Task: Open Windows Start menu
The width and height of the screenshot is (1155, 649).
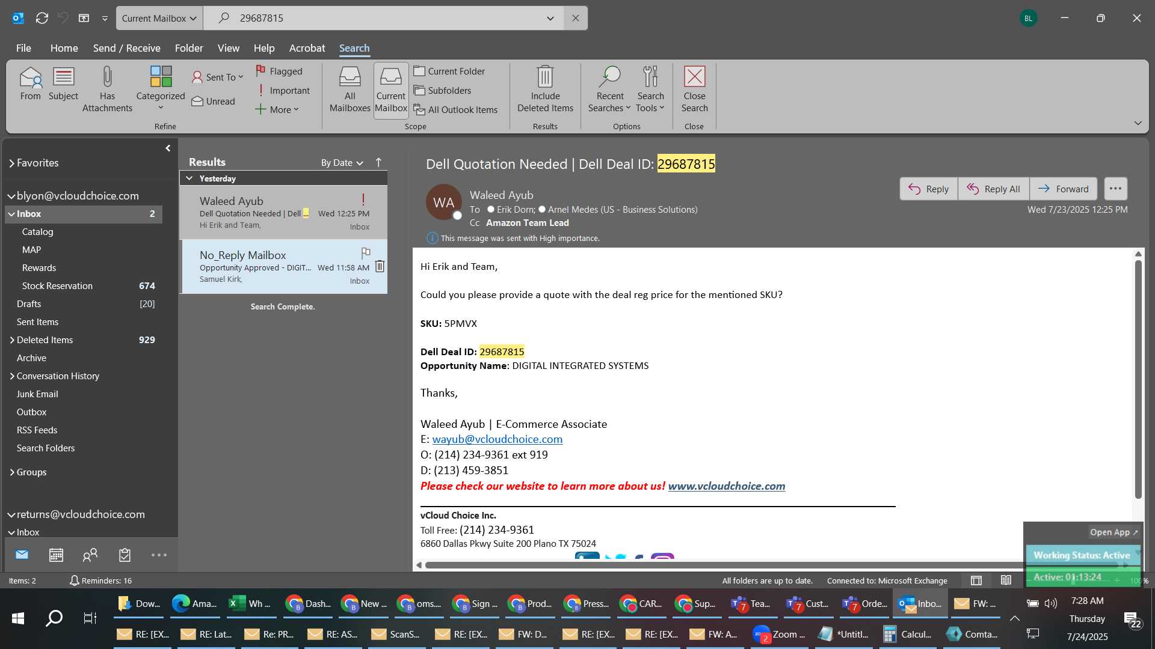Action: pos(18,618)
